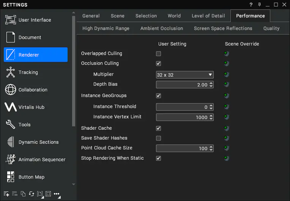Add scene override for Occlusion Culling
The height and width of the screenshot is (201, 290).
226,63
